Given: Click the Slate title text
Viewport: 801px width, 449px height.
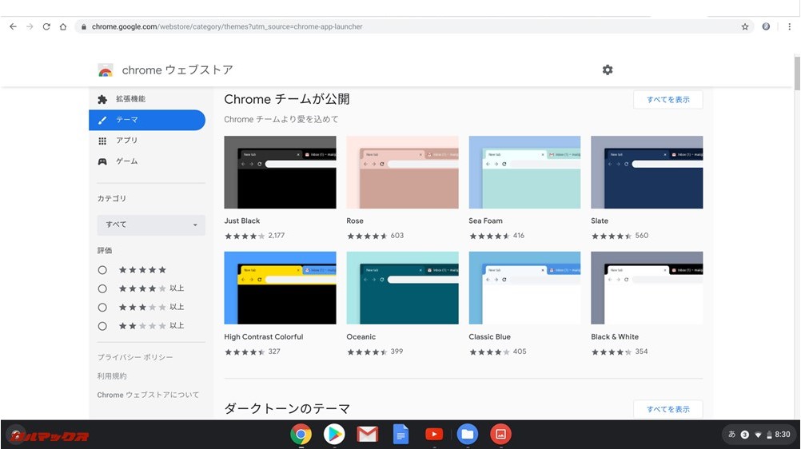Looking at the screenshot, I should (x=600, y=221).
